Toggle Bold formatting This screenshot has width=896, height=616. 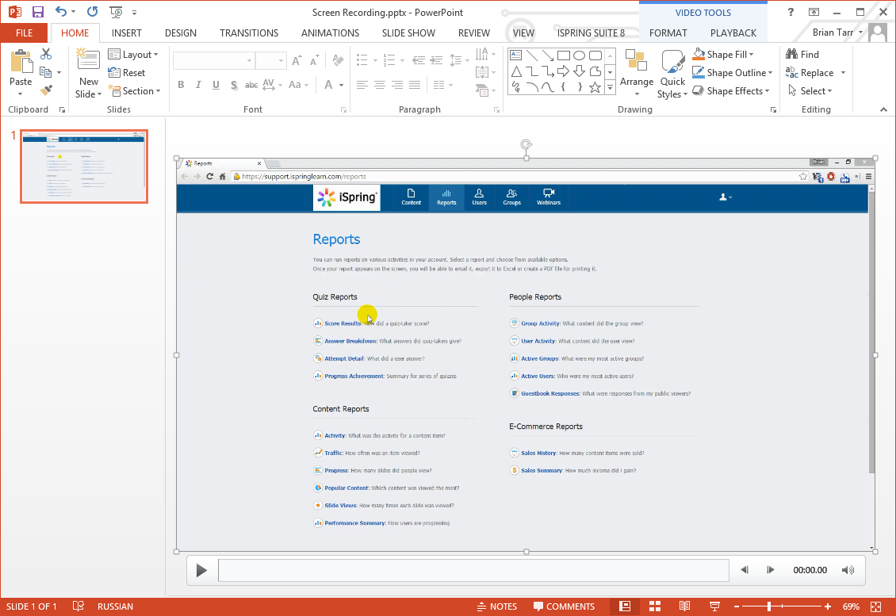(181, 85)
